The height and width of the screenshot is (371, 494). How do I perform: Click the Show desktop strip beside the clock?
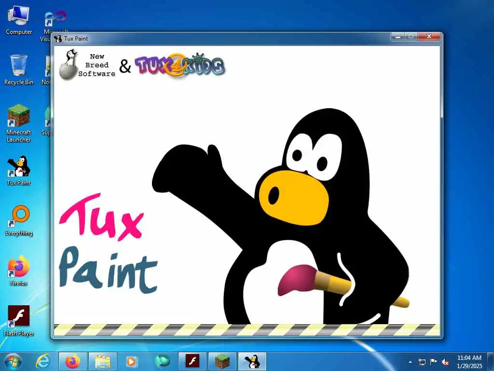[x=491, y=361]
